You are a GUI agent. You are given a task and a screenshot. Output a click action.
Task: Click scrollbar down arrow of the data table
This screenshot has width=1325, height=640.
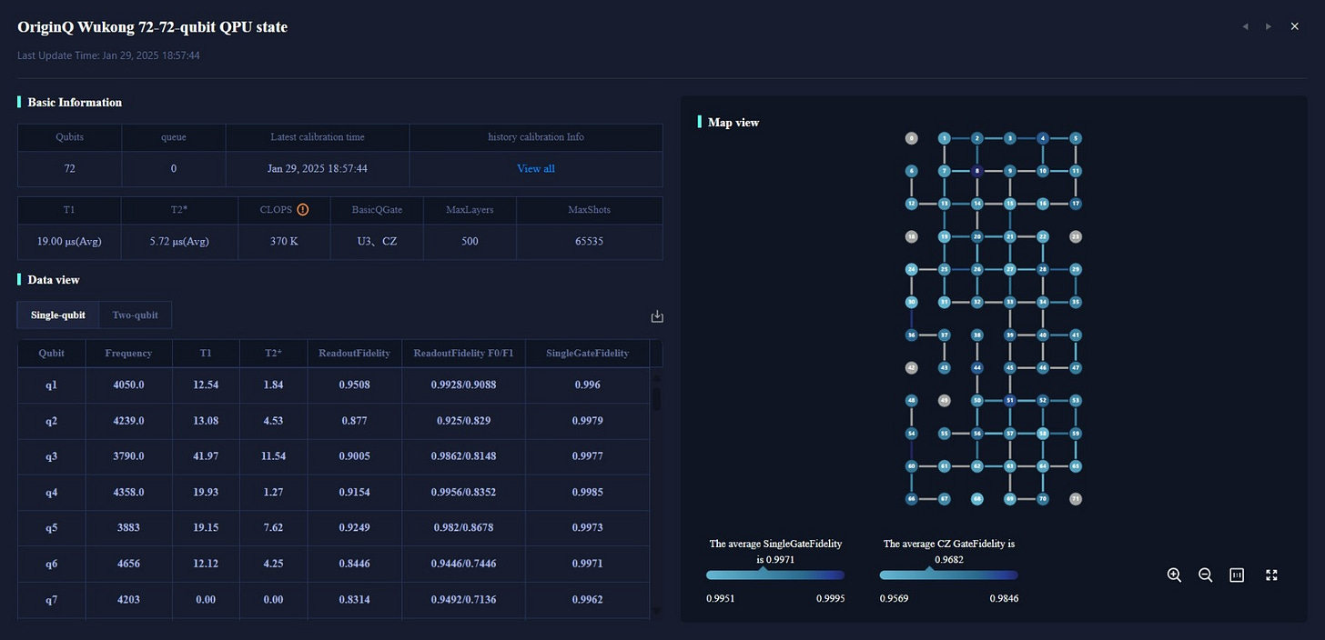coord(657,612)
